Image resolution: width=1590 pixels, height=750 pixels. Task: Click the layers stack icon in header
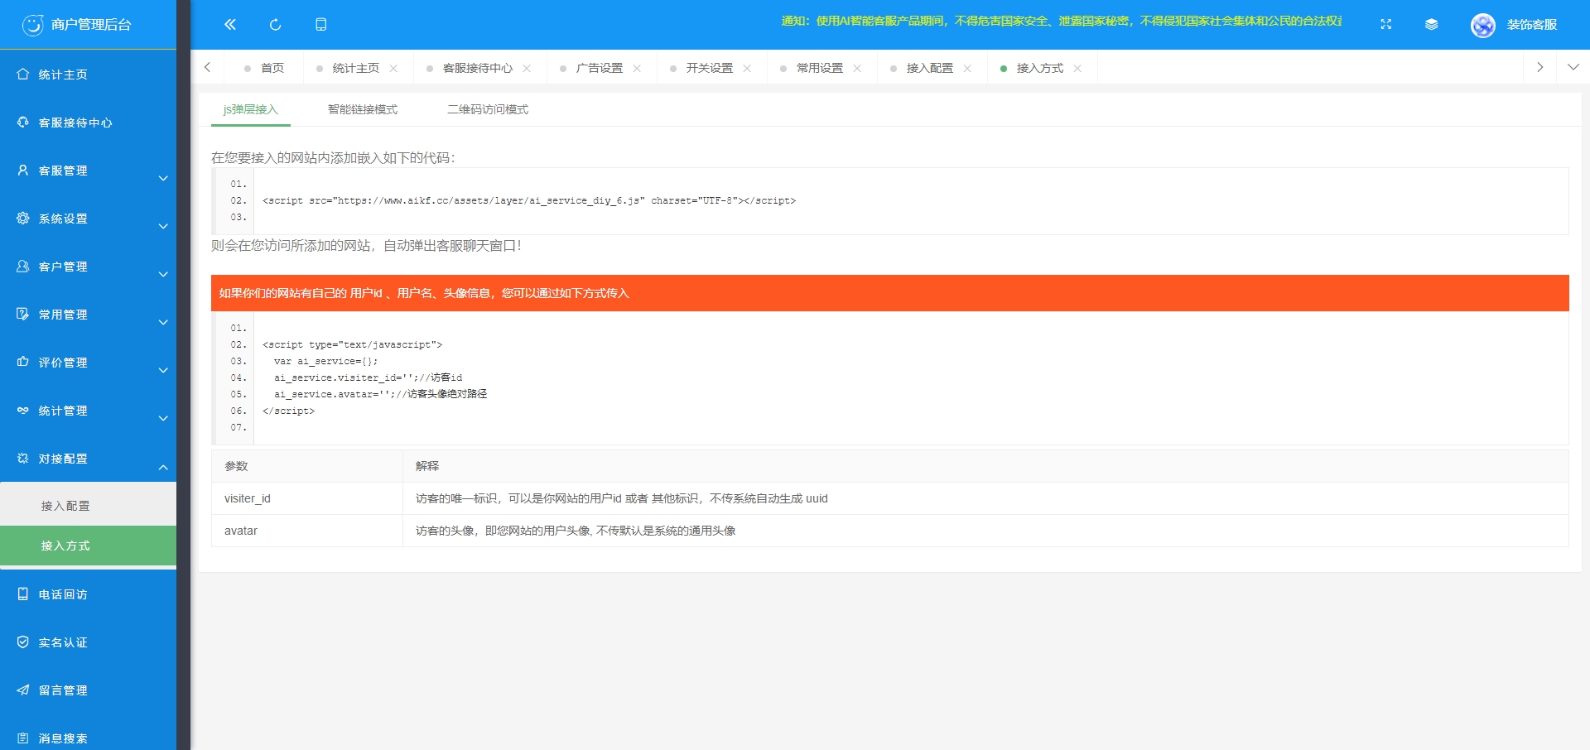click(x=1431, y=25)
